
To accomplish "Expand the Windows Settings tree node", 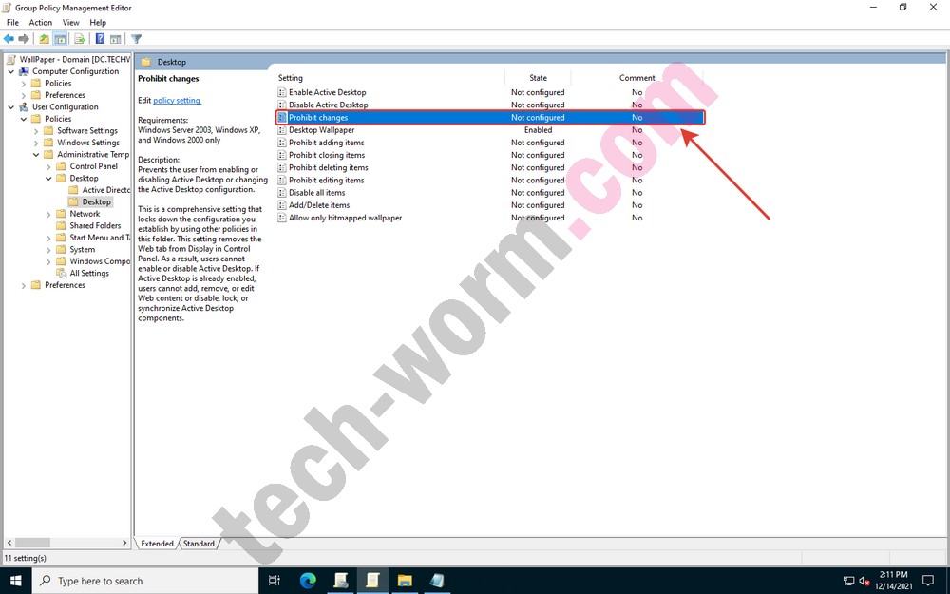I will click(36, 143).
